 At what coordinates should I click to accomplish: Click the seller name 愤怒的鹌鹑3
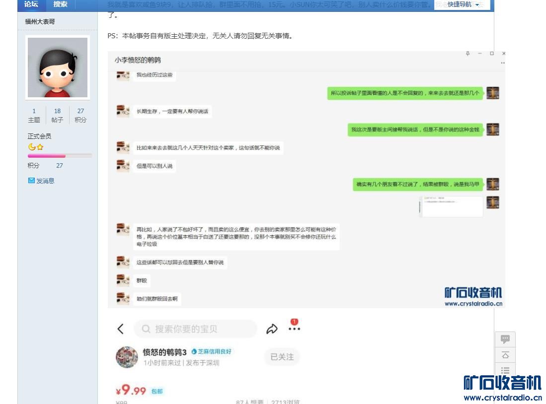165,352
